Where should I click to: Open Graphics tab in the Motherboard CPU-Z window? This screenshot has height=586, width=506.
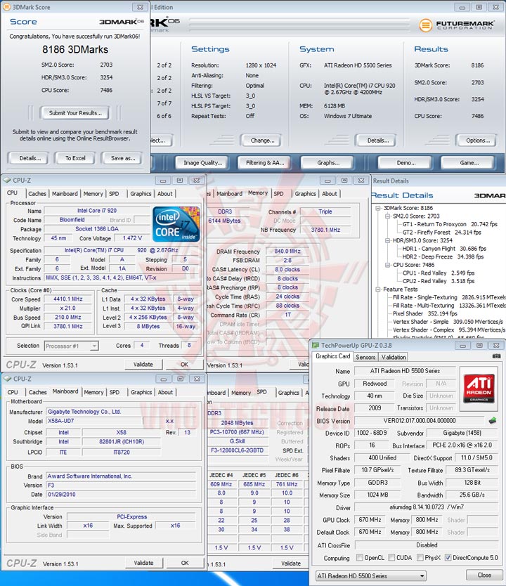click(141, 392)
